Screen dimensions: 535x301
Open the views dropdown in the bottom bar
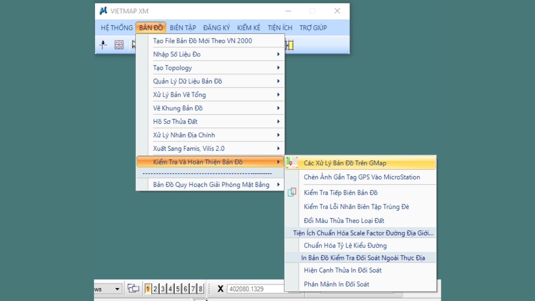pos(117,289)
